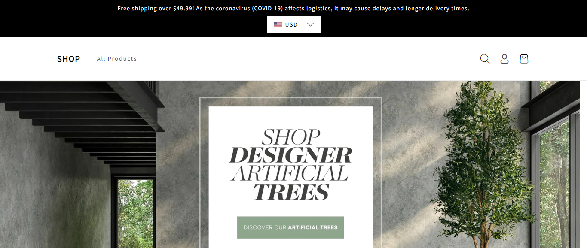
Task: Click the user account icon
Action: click(504, 59)
